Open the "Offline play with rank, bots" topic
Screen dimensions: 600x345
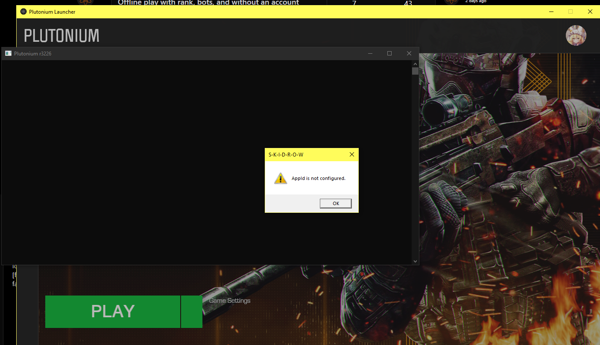[208, 3]
